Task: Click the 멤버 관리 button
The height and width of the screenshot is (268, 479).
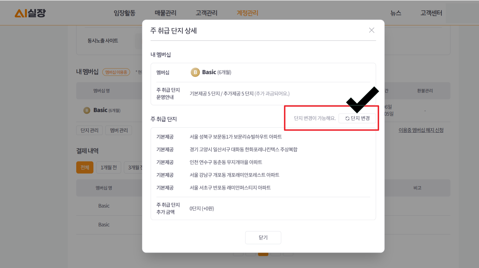Action: coord(119,130)
